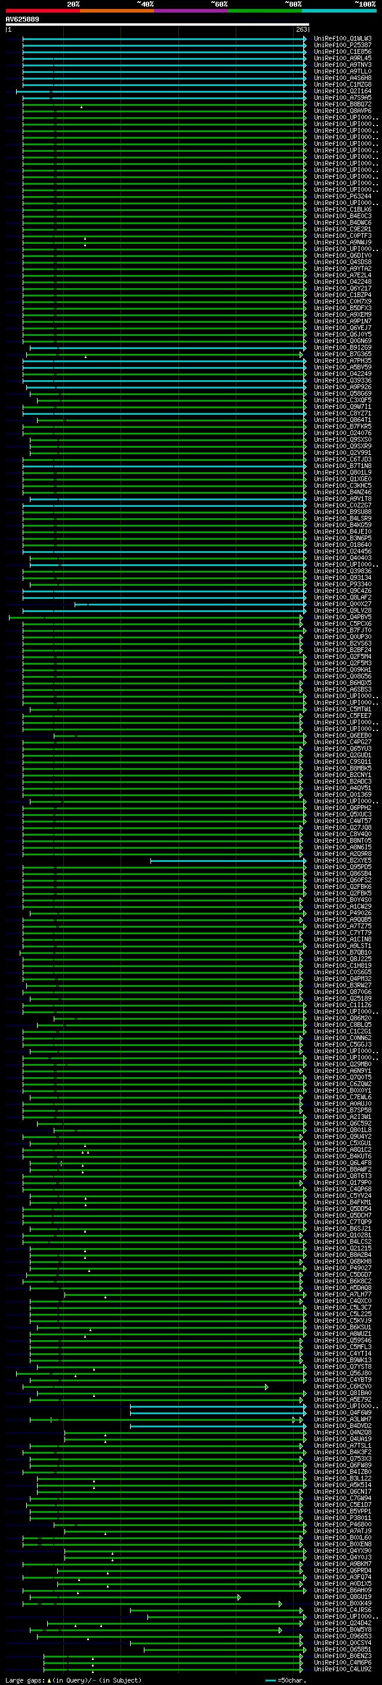
Task: Open the UniRef100_C0NN62 hit
Action: tap(343, 1038)
